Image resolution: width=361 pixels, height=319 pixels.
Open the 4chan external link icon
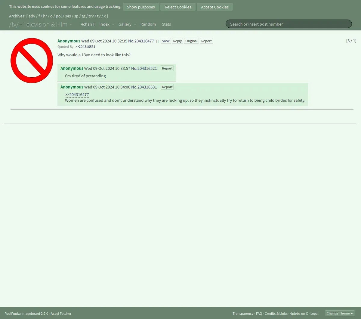tap(94, 24)
